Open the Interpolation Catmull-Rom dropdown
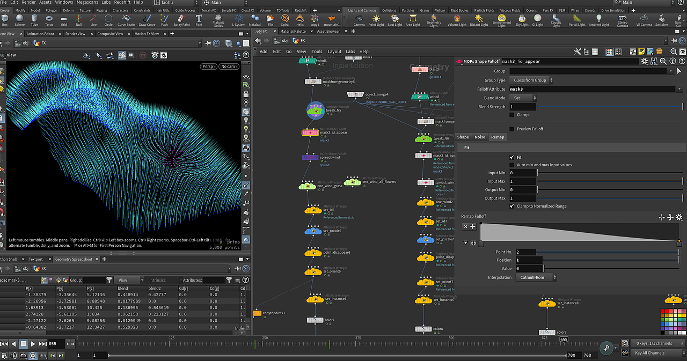The width and height of the screenshot is (687, 361). point(536,277)
